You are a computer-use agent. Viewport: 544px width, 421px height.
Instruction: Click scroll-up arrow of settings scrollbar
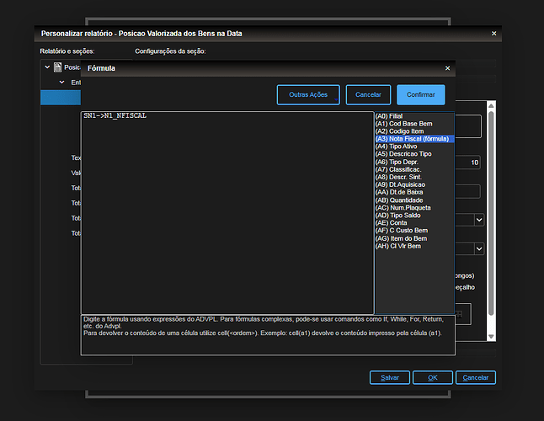click(x=491, y=105)
